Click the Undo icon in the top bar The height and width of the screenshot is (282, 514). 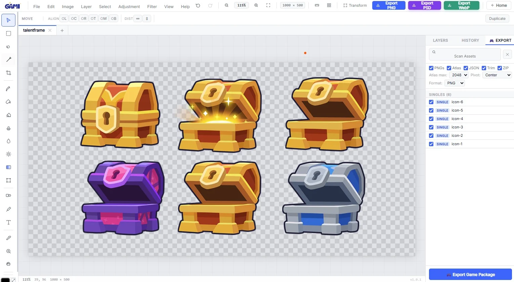coord(198,5)
